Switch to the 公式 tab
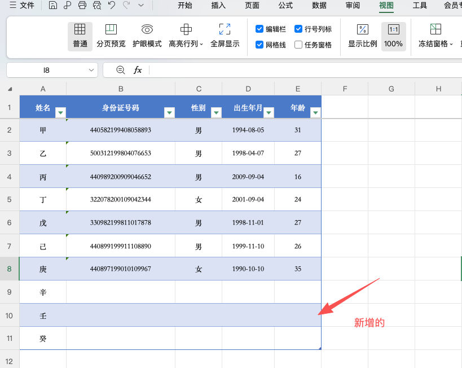 [285, 5]
